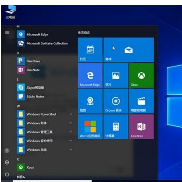Click the Windows 管理工具 folder entry
The image size is (182, 182).
(45, 132)
